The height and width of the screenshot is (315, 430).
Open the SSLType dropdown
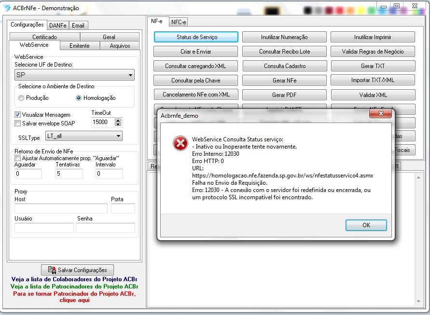point(83,136)
